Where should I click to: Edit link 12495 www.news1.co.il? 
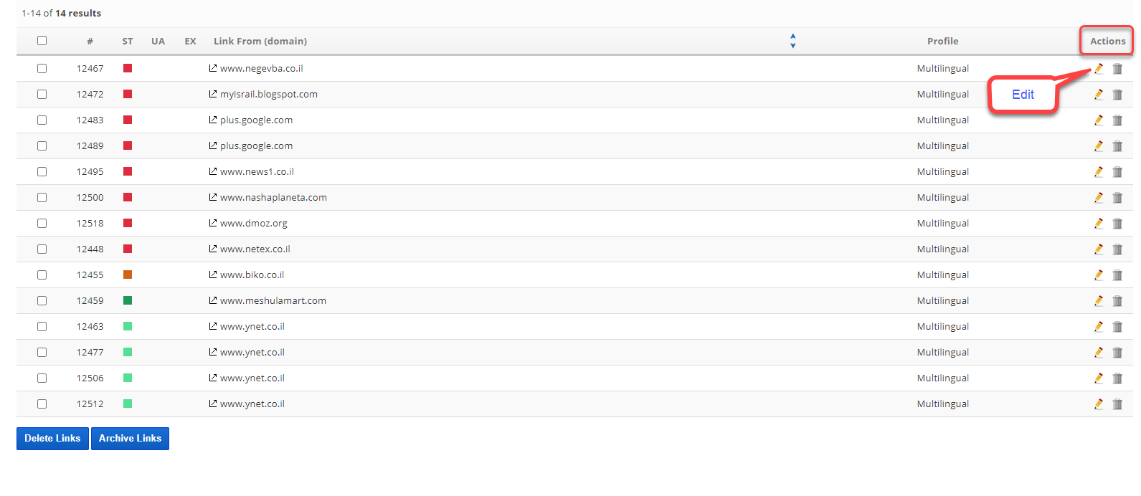tap(1098, 172)
